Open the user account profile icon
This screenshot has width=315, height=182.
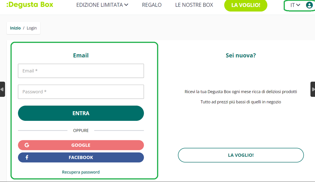[309, 5]
